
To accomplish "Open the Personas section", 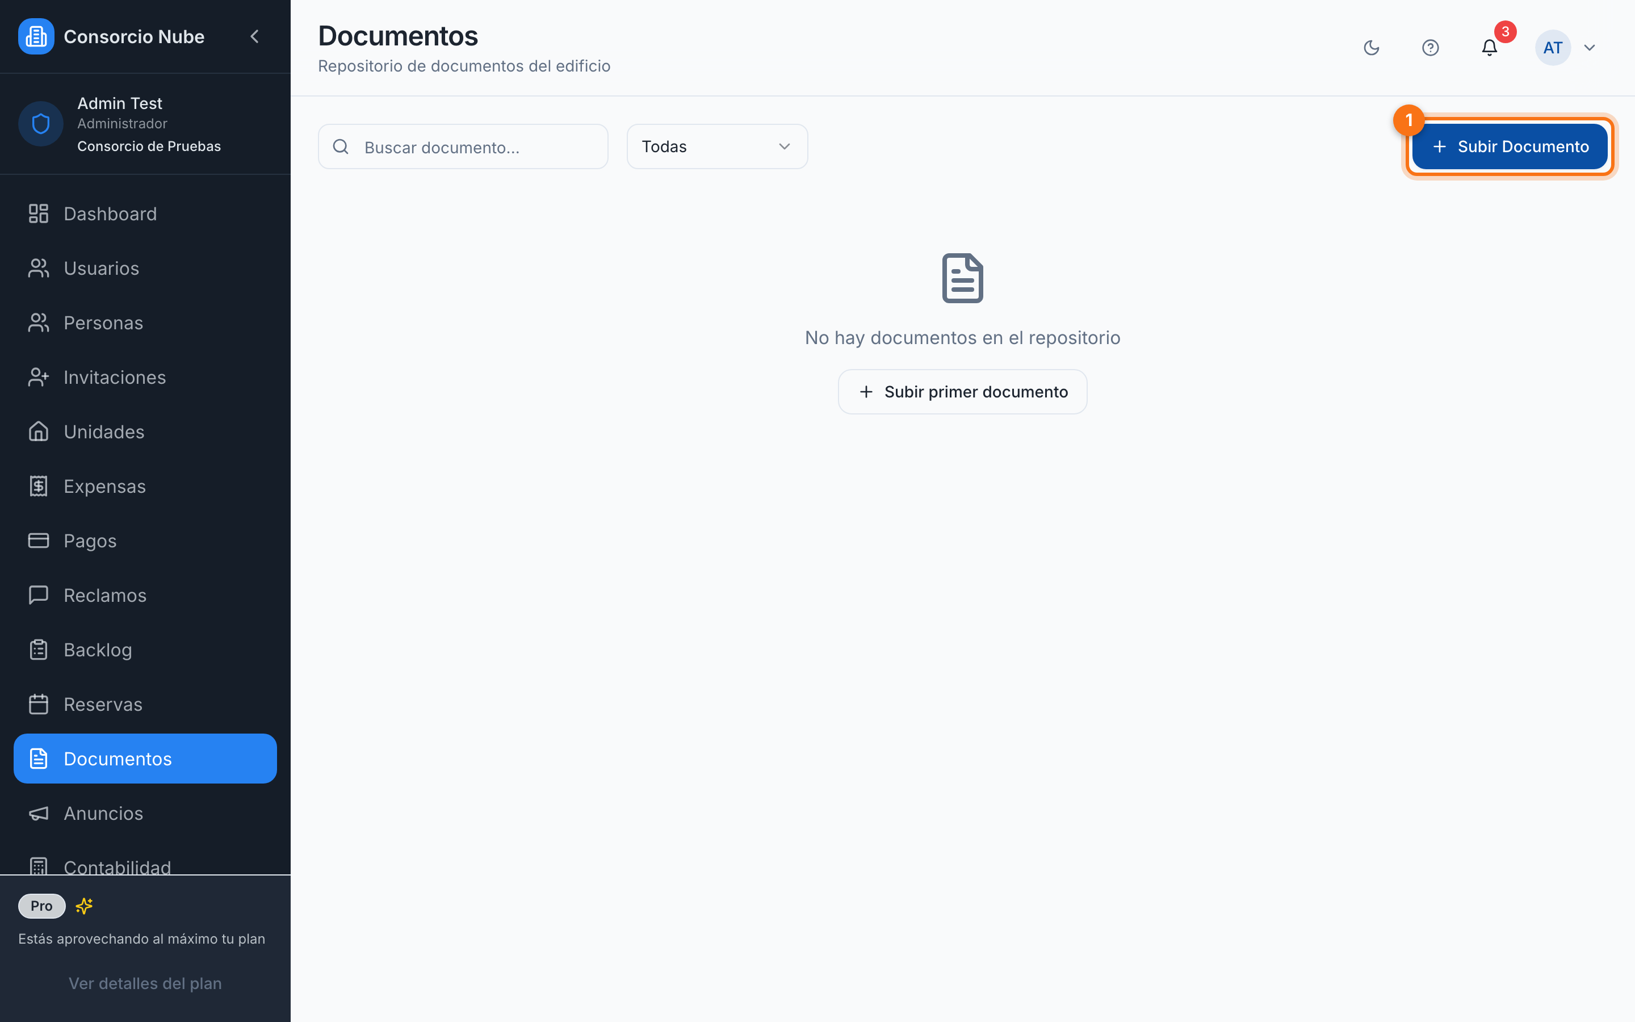I will [x=145, y=322].
